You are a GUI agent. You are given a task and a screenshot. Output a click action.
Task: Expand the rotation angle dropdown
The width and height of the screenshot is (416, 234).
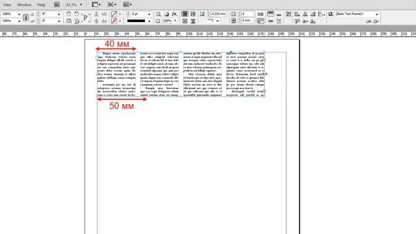[x=59, y=14]
